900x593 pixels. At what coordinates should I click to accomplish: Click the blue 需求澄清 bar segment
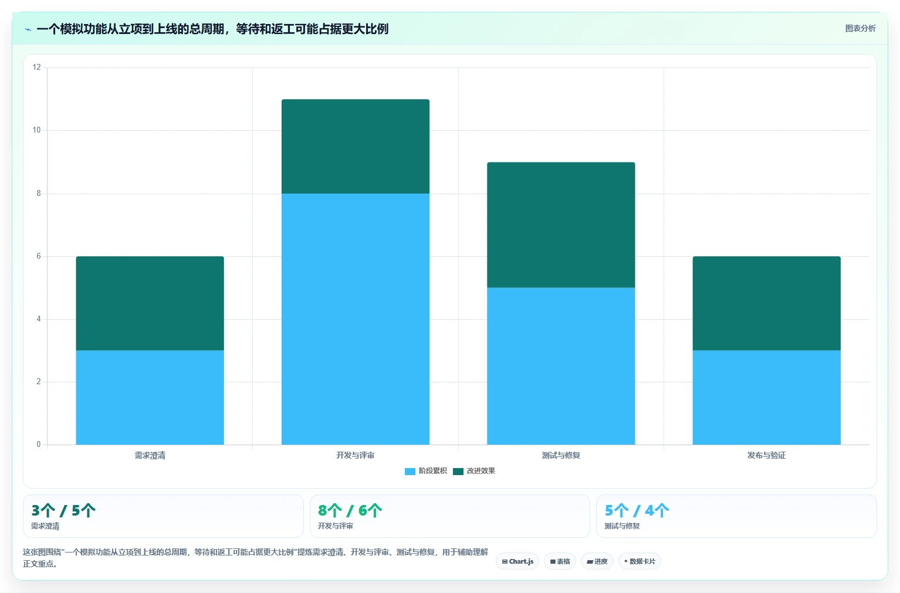pyautogui.click(x=150, y=398)
